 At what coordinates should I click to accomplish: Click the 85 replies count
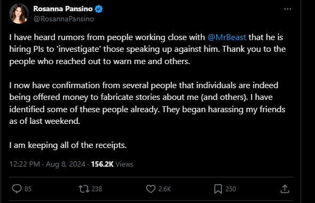tap(28, 189)
